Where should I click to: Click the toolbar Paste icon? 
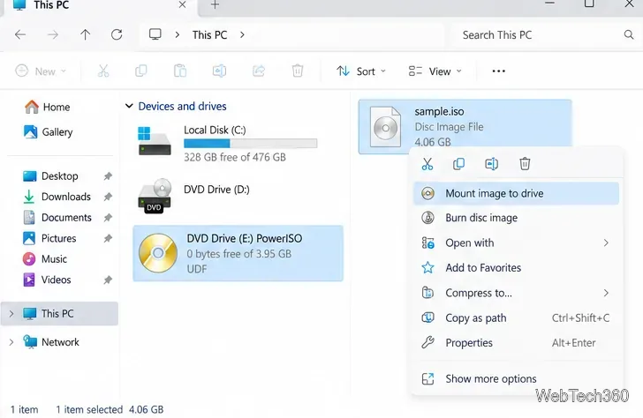coord(180,71)
